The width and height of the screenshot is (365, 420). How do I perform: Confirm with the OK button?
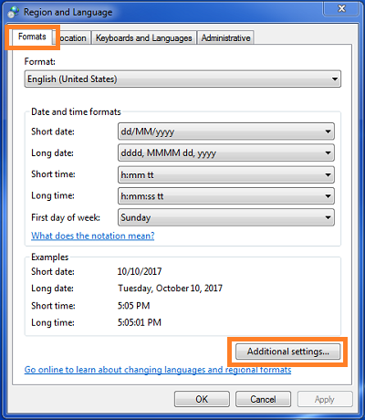coord(202,399)
